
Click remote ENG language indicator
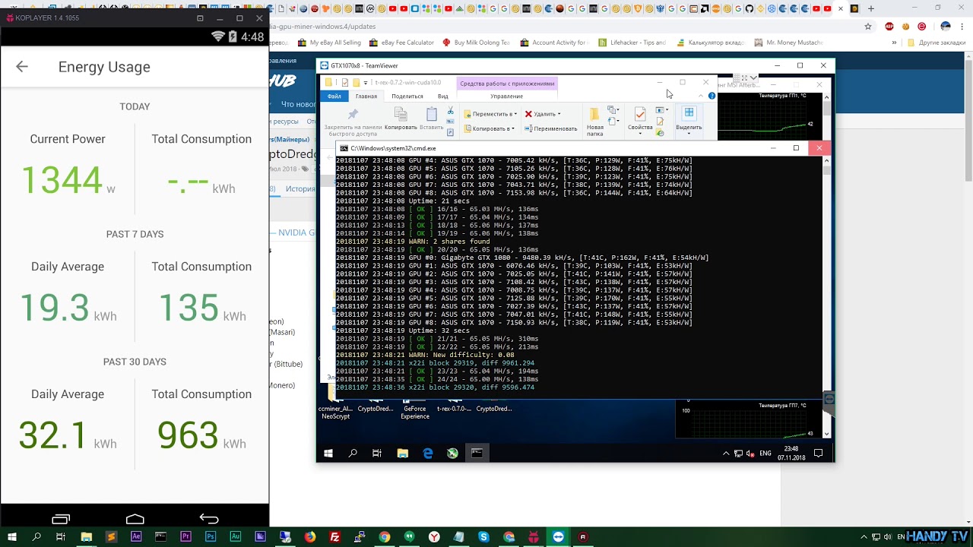(765, 454)
